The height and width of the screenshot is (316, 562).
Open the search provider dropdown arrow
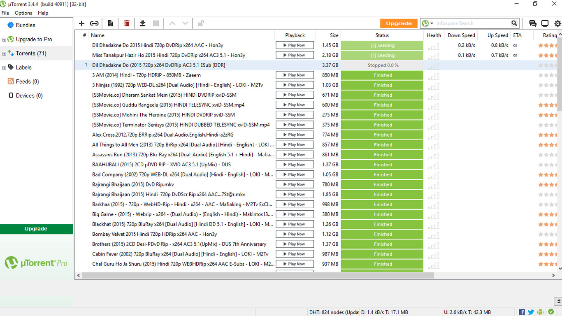tap(432, 23)
